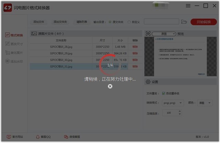The height and width of the screenshot is (143, 220).
Task: Select the 美化图片 sidebar icon
Action: (x=7, y=52)
